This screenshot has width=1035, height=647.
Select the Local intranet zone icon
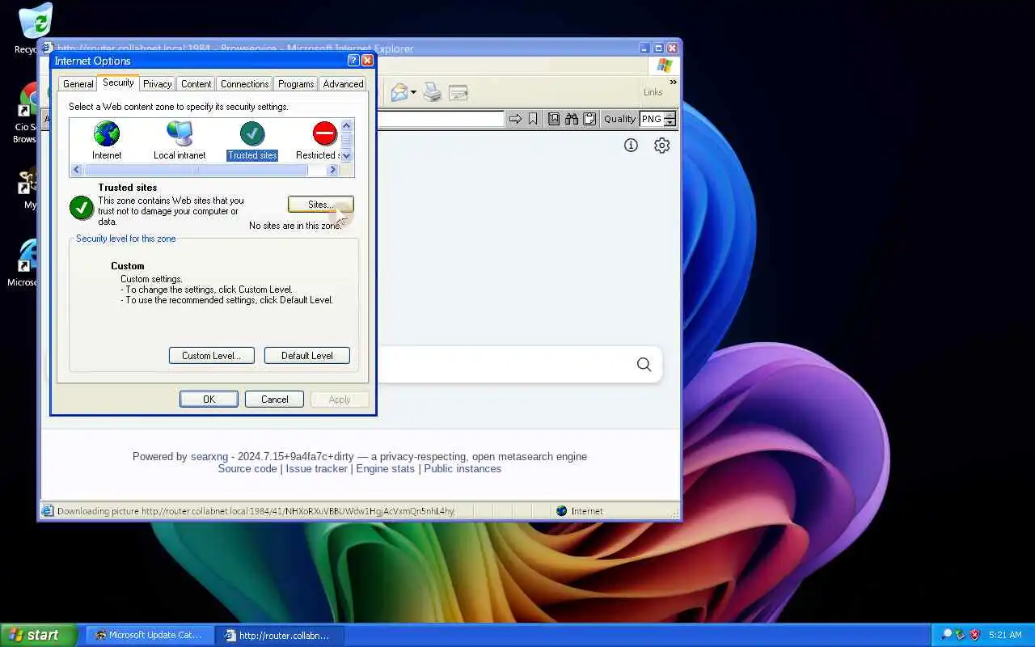(x=180, y=133)
